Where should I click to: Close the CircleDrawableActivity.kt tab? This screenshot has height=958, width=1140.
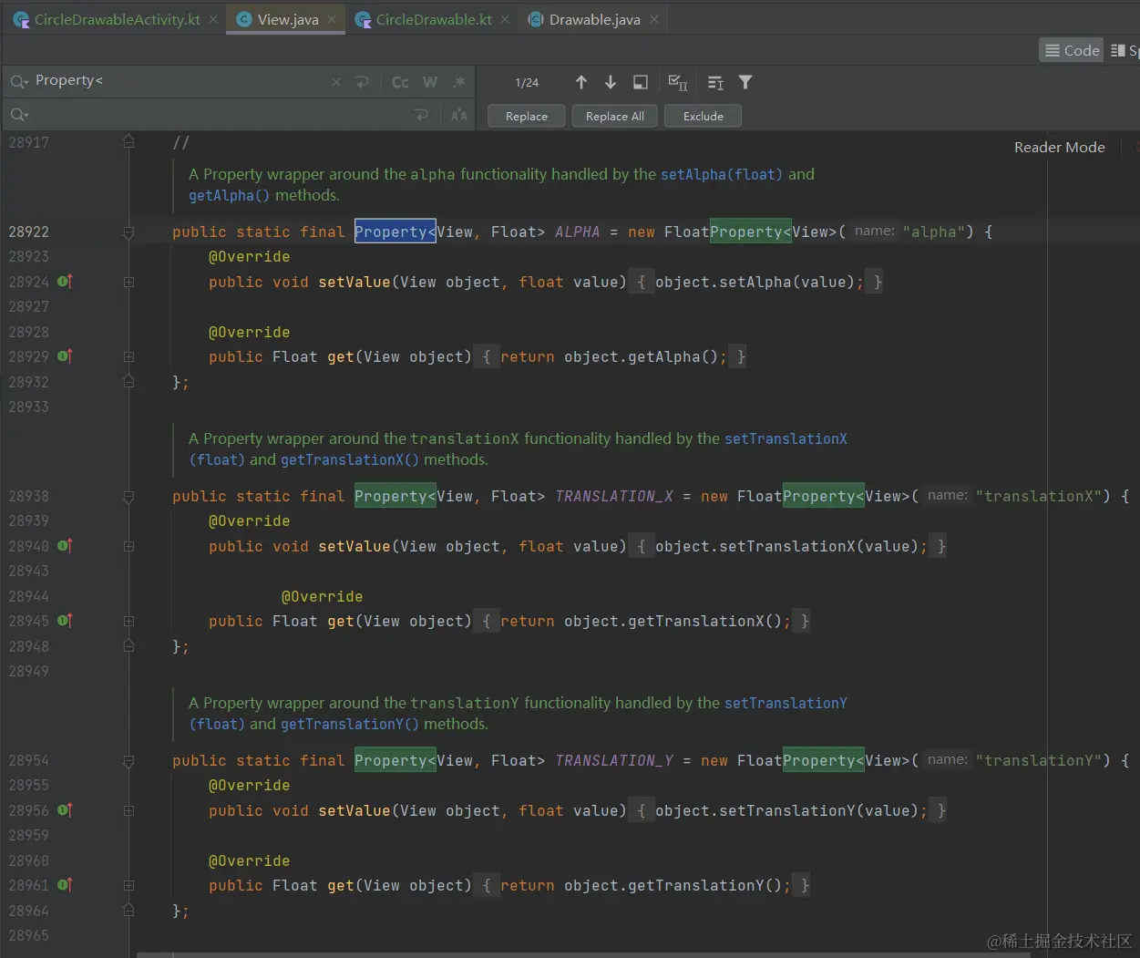coord(213,19)
